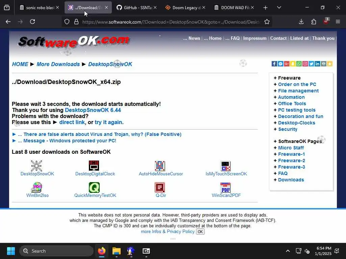Switch to sonic robo blast tab
The width and height of the screenshot is (346, 259).
click(x=39, y=8)
